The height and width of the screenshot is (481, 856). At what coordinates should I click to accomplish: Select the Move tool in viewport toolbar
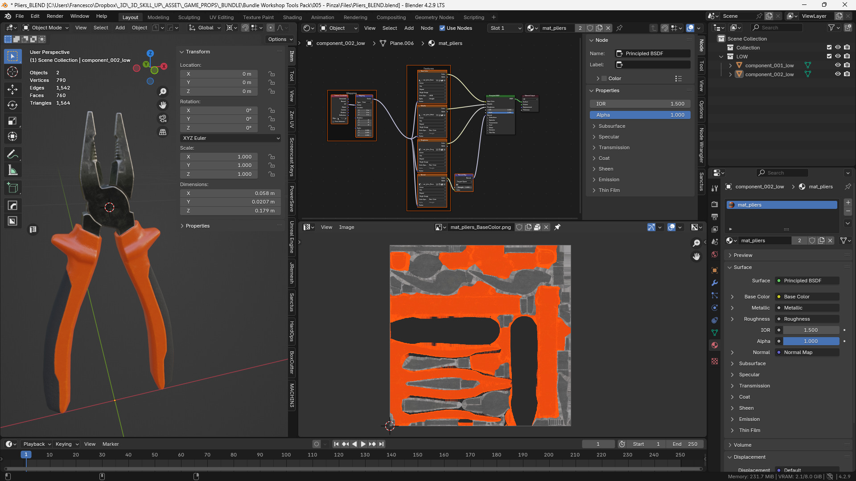point(12,89)
